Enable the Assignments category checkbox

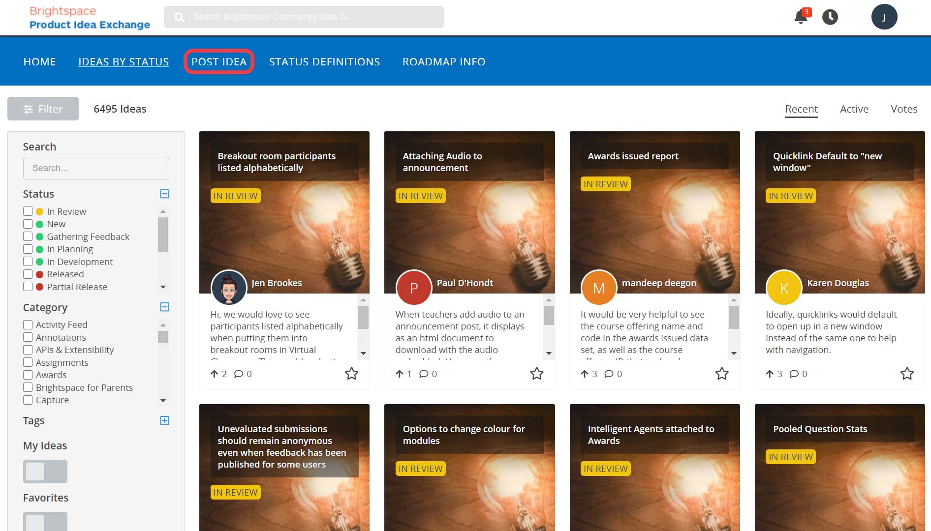click(28, 362)
